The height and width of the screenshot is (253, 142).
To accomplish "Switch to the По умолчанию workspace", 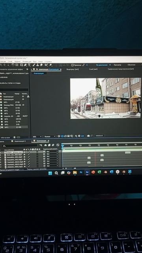I will coord(102,65).
